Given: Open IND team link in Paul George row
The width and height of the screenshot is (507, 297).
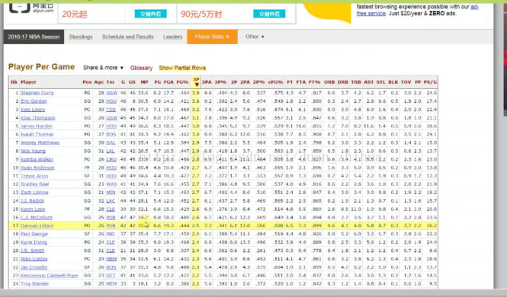Looking at the screenshot, I should [x=111, y=234].
